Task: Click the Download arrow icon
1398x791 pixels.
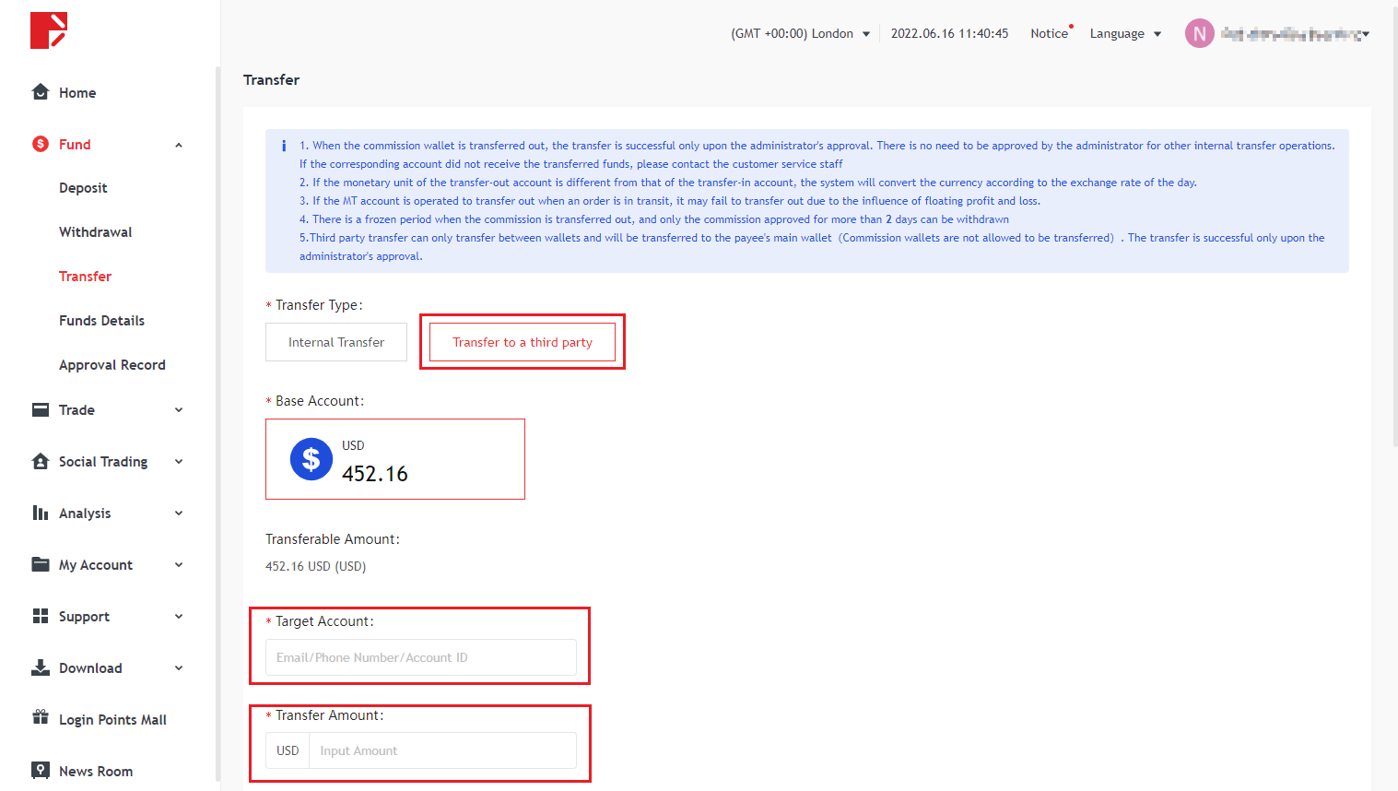Action: 40,667
